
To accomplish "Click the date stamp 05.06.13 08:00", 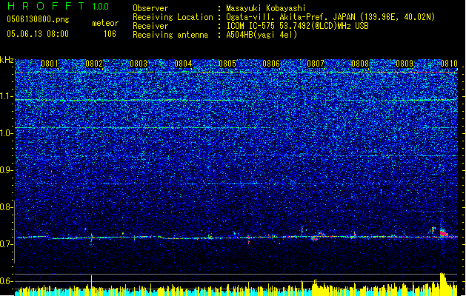I will point(38,34).
